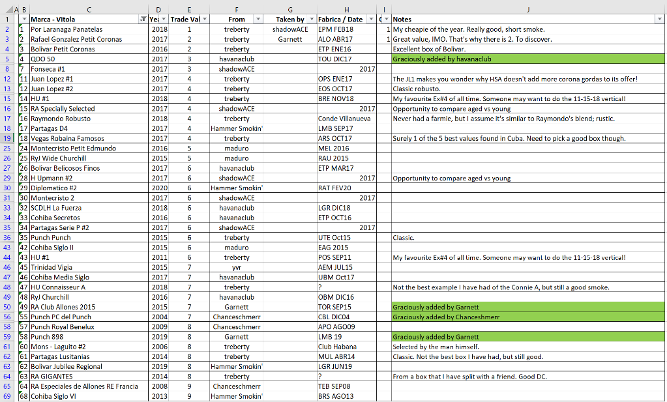
Task: Select the 'UBM Oct17' cell
Action: [347, 277]
